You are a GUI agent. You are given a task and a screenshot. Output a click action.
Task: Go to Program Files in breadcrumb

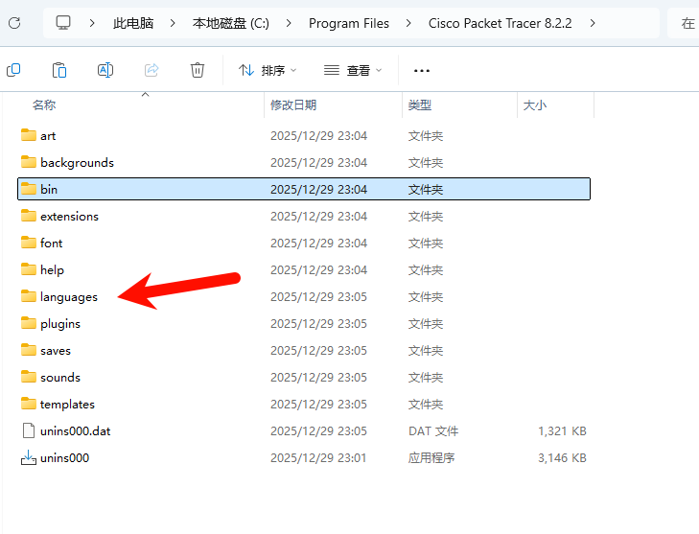[349, 23]
